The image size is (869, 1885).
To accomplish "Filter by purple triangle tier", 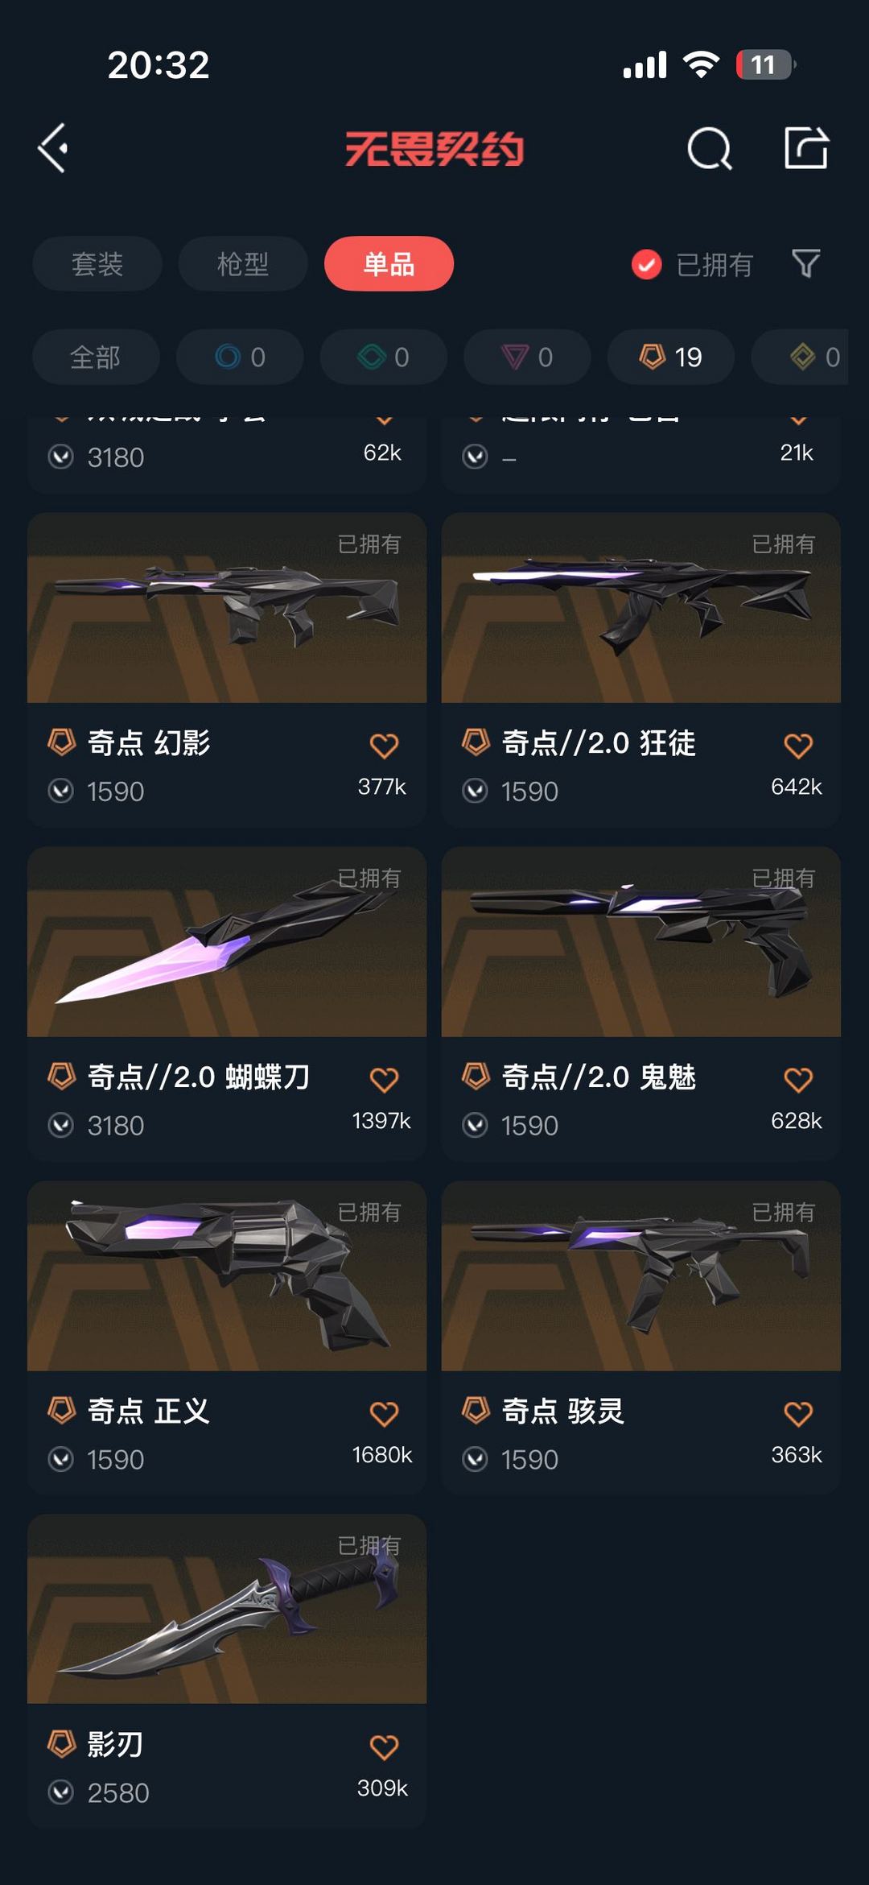I will 527,357.
